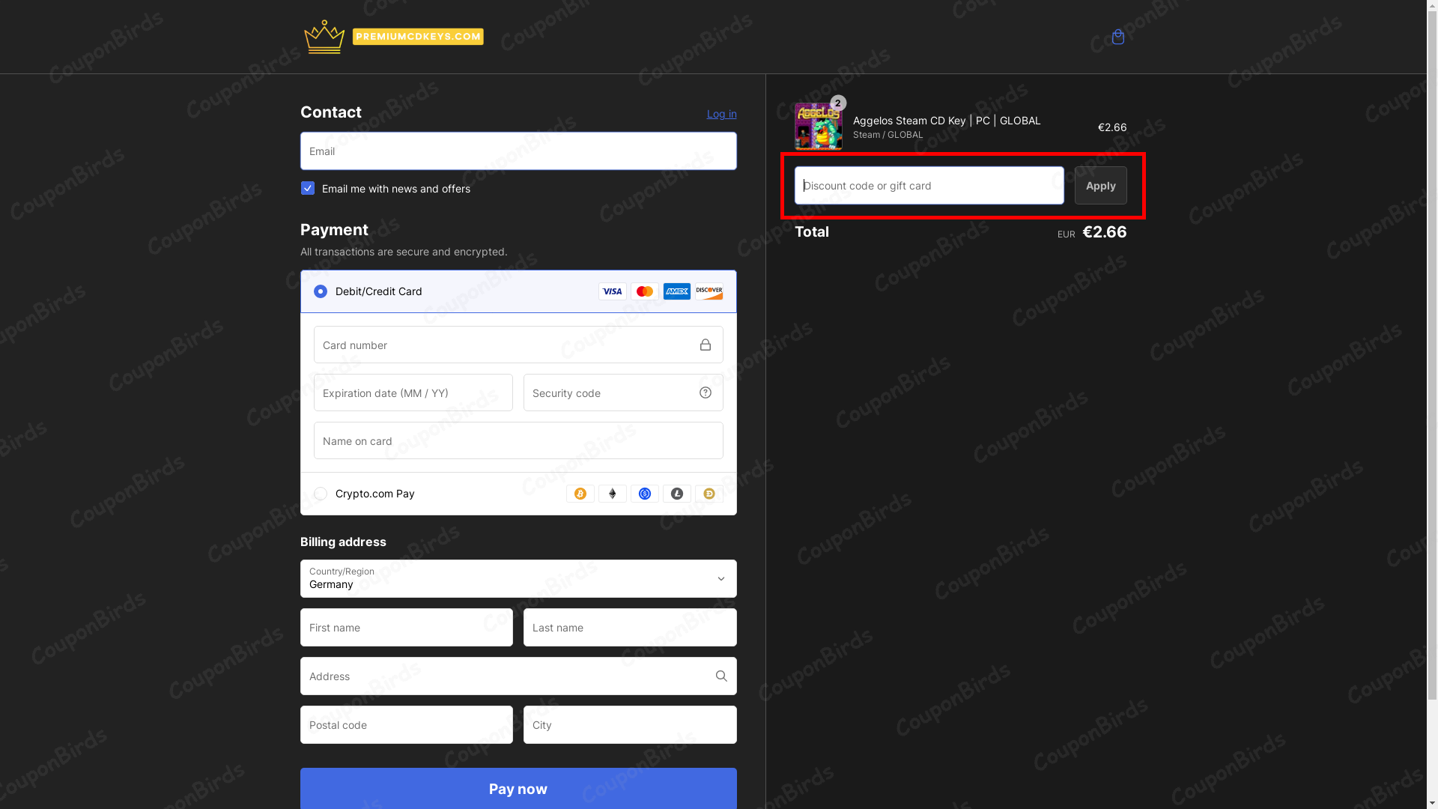The image size is (1438, 809).
Task: Open the shopping bag cart icon
Action: [x=1117, y=37]
